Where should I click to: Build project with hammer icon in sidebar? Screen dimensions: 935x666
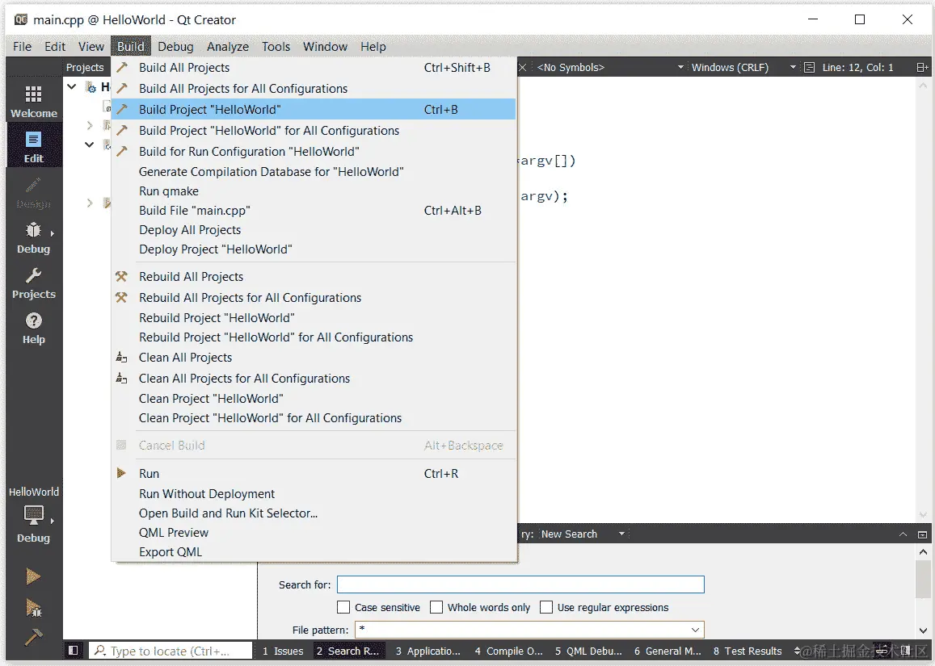[x=33, y=638]
